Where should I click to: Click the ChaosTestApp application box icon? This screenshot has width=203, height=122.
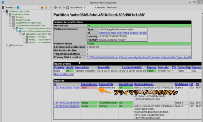point(13,20)
